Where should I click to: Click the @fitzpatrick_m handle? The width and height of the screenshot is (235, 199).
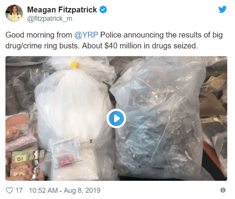tap(50, 19)
